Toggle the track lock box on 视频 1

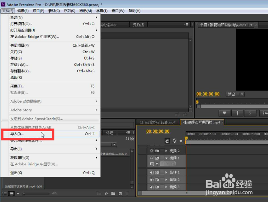pyautogui.click(x=162, y=158)
